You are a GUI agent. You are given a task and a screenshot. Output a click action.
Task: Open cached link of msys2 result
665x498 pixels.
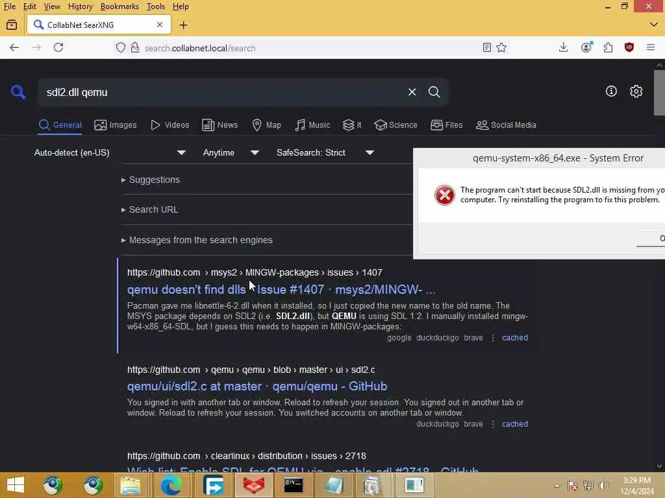(x=515, y=337)
